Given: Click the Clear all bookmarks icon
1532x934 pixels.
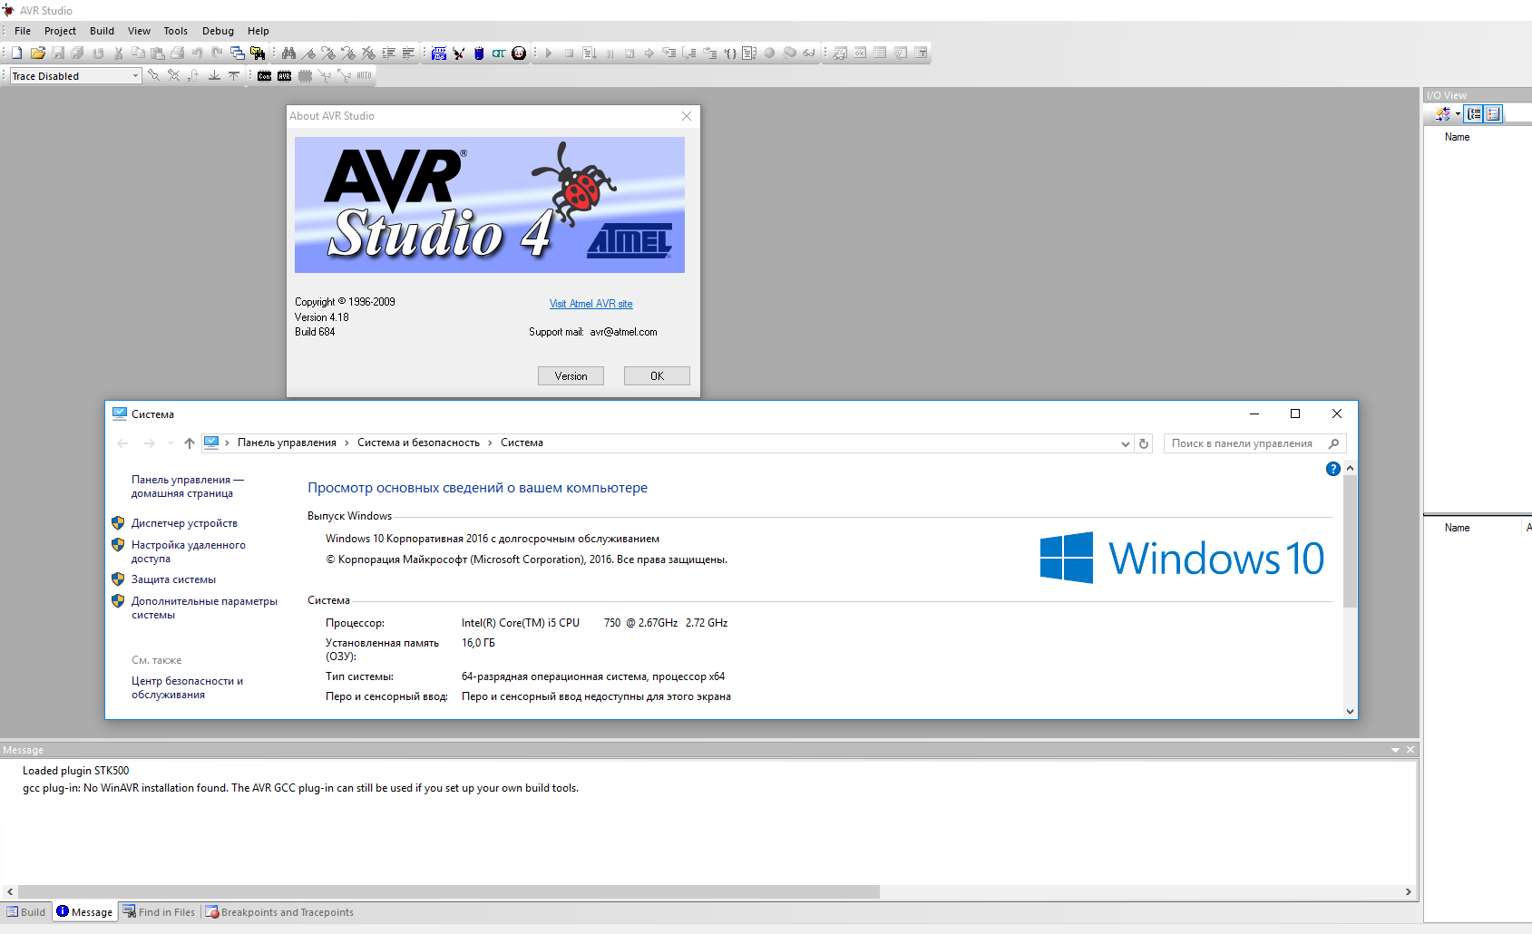Looking at the screenshot, I should [x=368, y=53].
